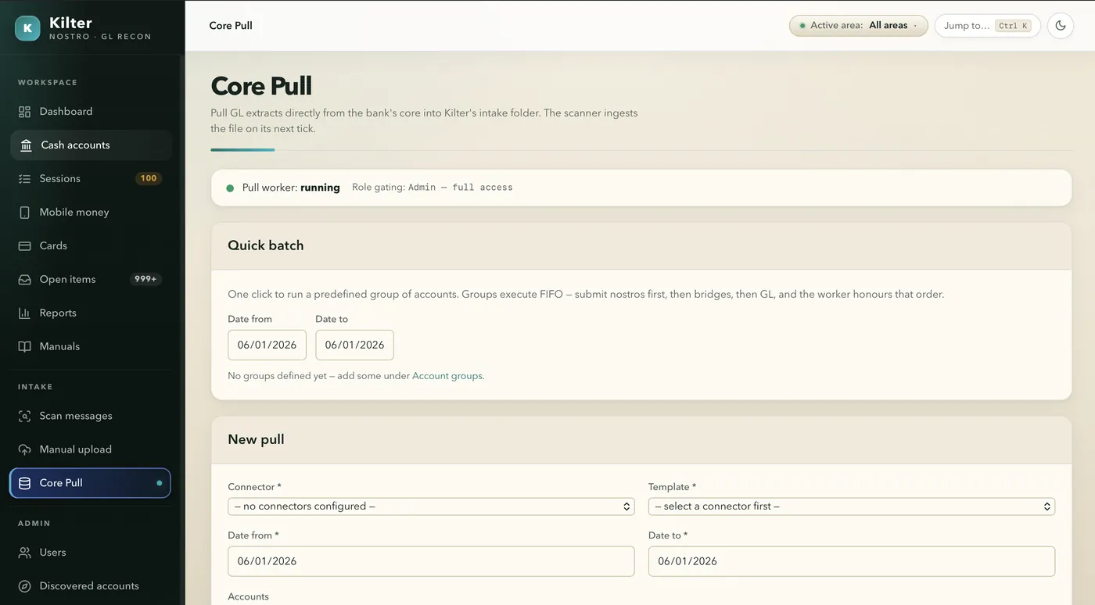The height and width of the screenshot is (605, 1095).
Task: Click Role gating Admin full access text
Action: 433,188
